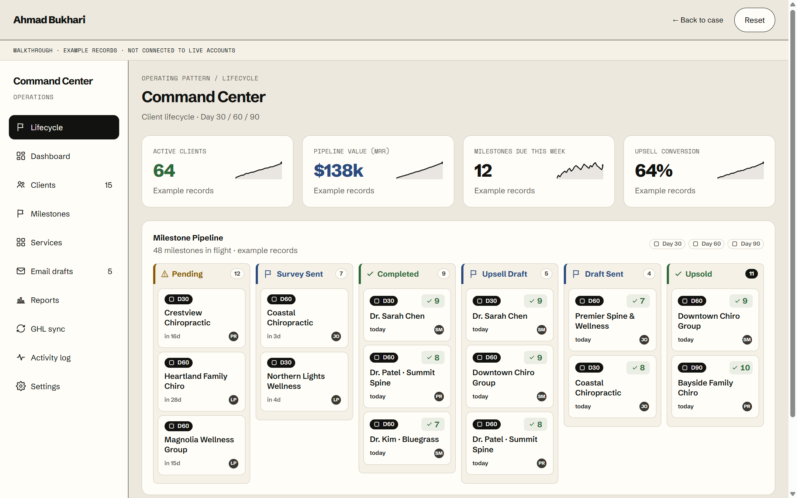Click D90 badge on Bayside Family Chiro
The width and height of the screenshot is (797, 498).
click(x=692, y=368)
